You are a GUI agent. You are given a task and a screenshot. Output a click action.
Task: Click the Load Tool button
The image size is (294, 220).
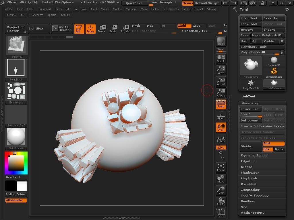(251, 18)
